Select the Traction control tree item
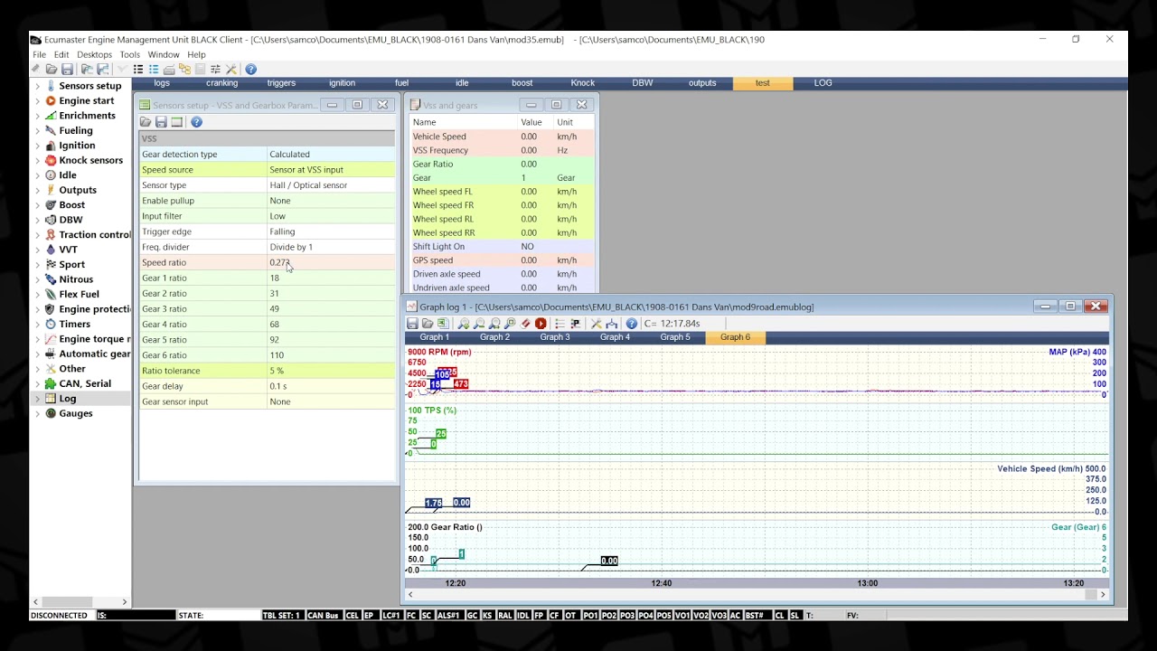Image resolution: width=1157 pixels, height=651 pixels. [x=95, y=235]
